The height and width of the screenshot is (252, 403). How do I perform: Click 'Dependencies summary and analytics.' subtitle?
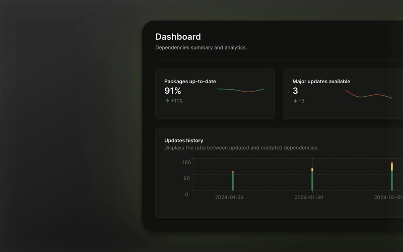pos(201,47)
